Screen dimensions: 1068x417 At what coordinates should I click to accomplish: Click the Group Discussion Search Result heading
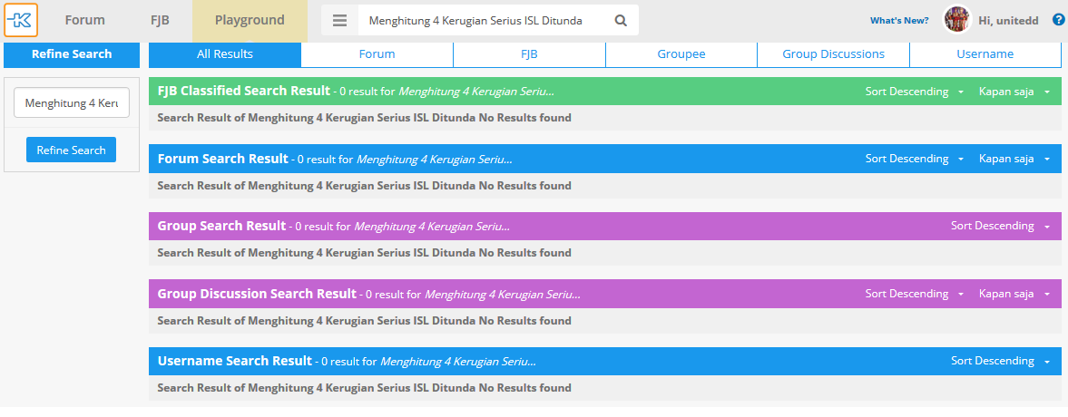257,294
